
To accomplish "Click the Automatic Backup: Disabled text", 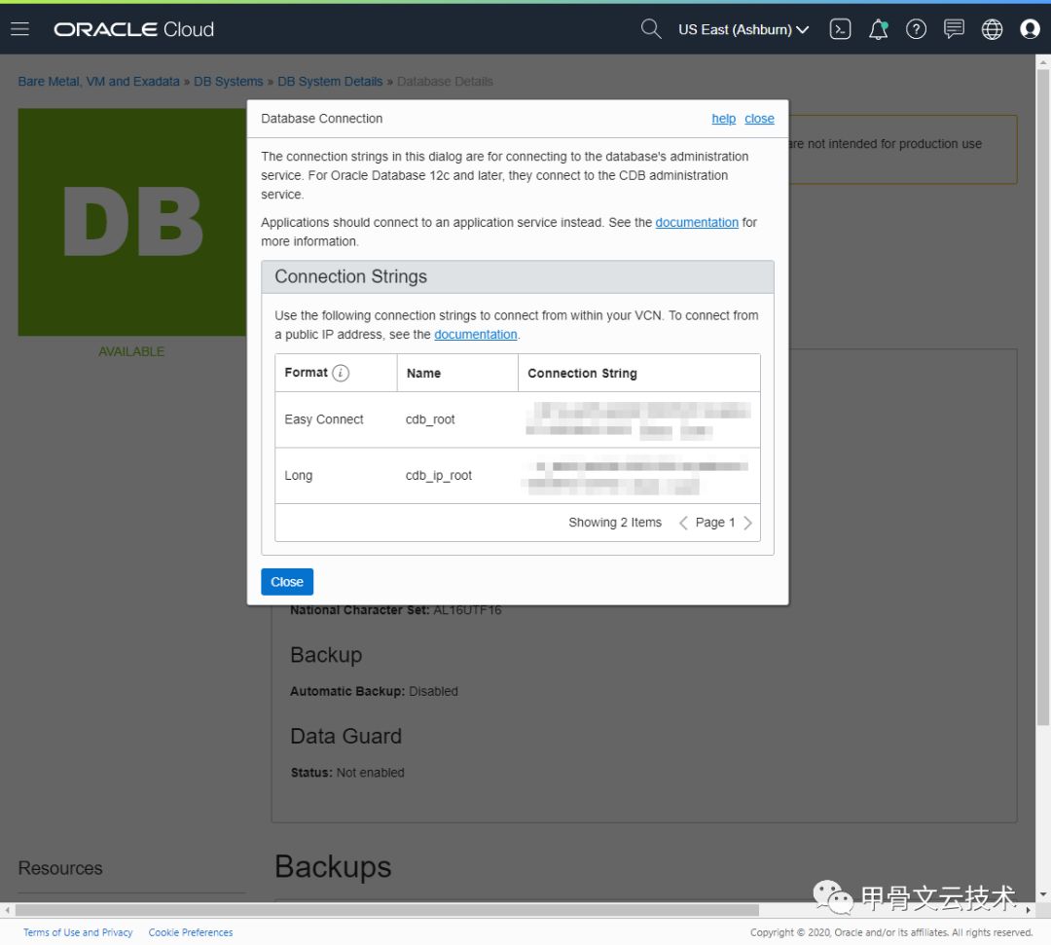I will [374, 691].
